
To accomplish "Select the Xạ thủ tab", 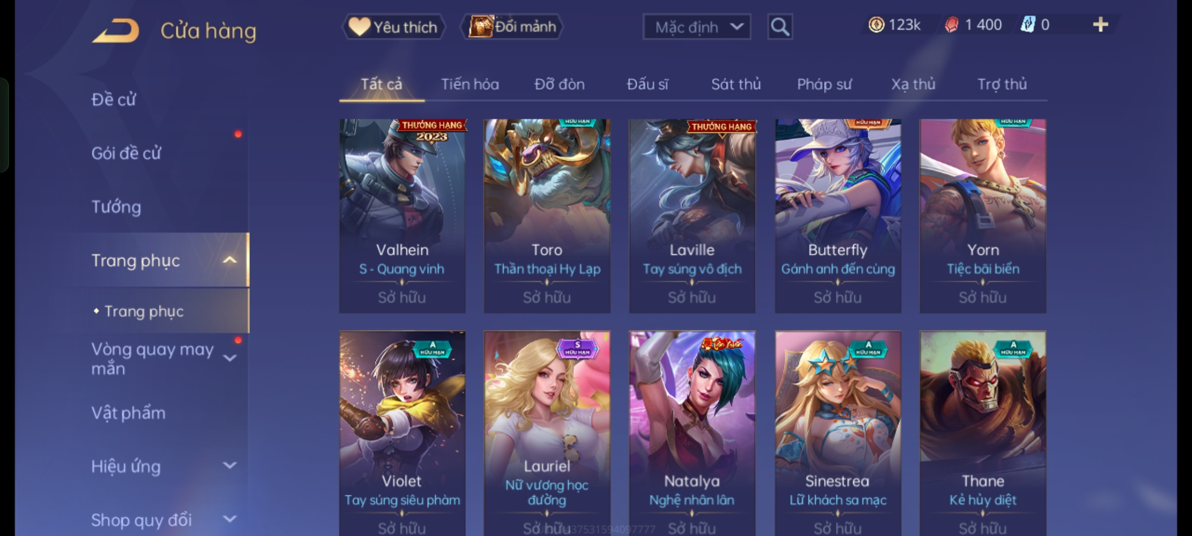I will (x=913, y=84).
